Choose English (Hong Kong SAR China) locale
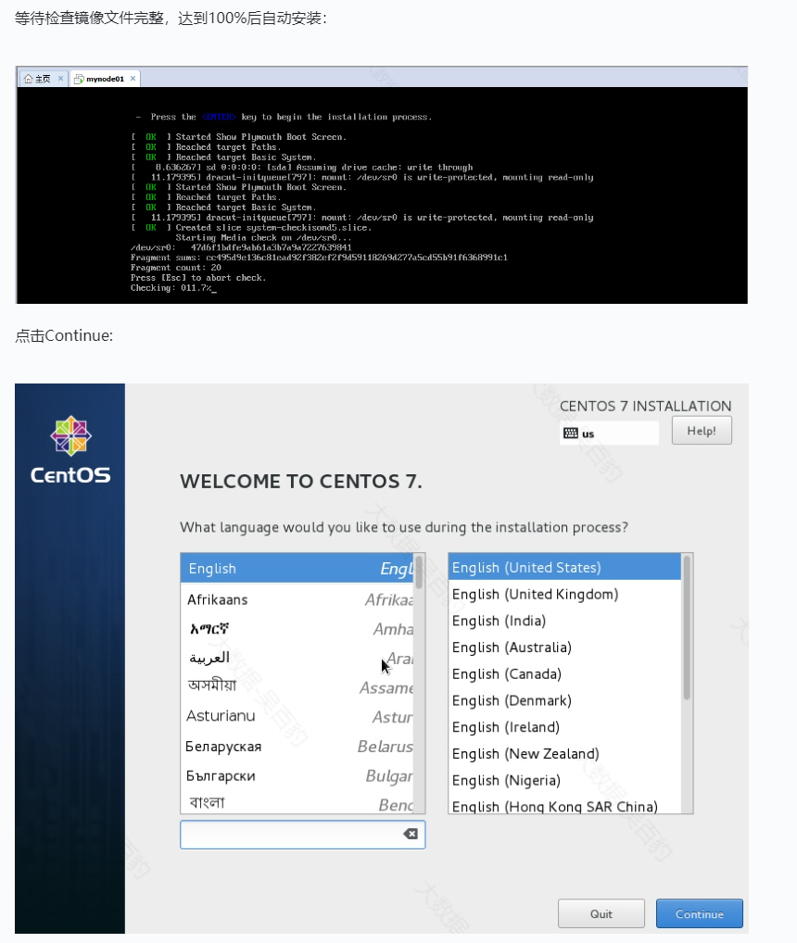 (564, 805)
